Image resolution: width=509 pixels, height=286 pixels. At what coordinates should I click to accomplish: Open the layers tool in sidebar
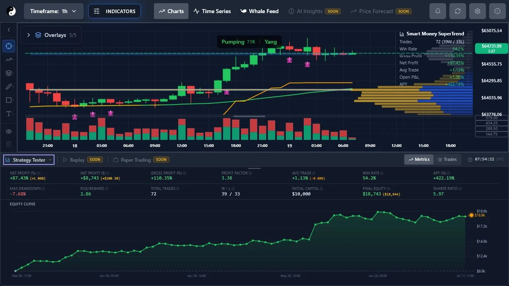(9, 73)
